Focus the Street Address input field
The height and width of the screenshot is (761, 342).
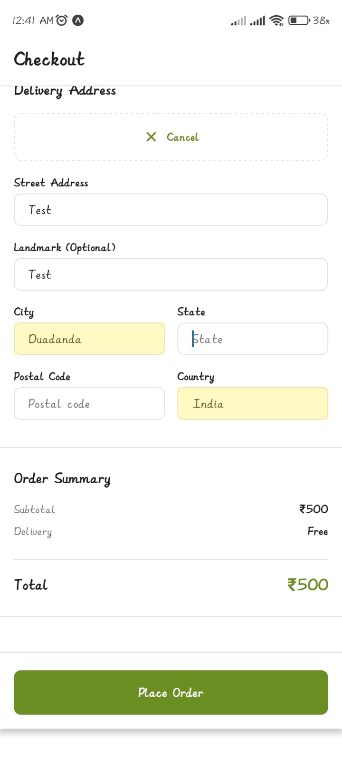171,210
